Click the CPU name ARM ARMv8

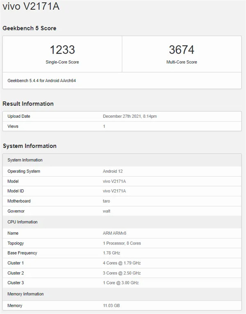[115, 233]
